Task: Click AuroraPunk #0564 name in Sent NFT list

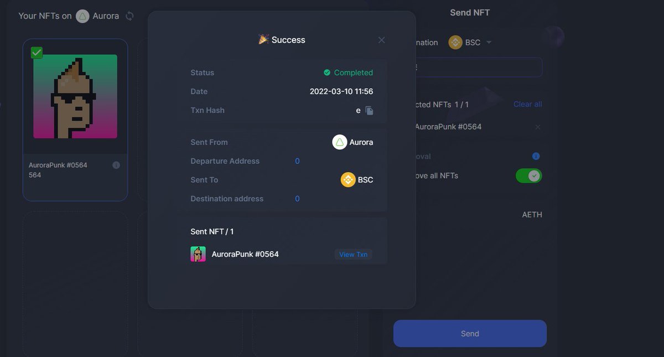Action: pyautogui.click(x=245, y=255)
